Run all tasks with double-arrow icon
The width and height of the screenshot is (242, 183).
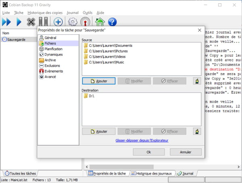(x=6, y=22)
